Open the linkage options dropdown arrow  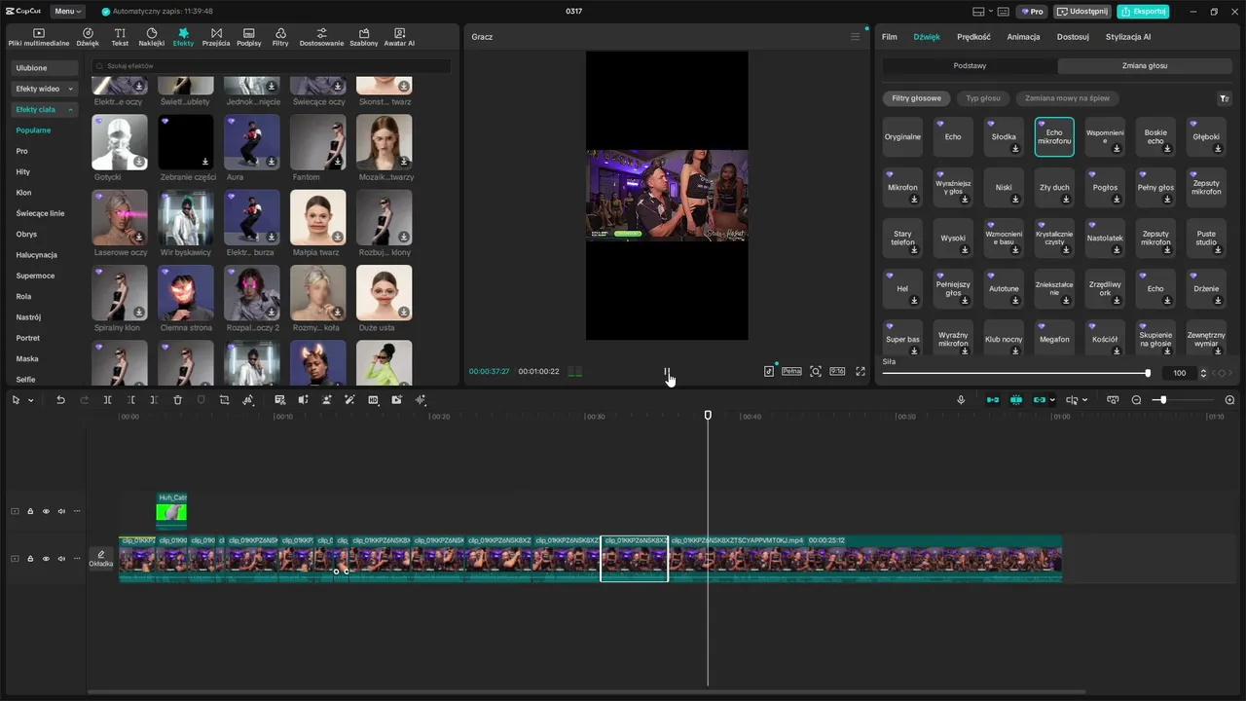[1052, 400]
